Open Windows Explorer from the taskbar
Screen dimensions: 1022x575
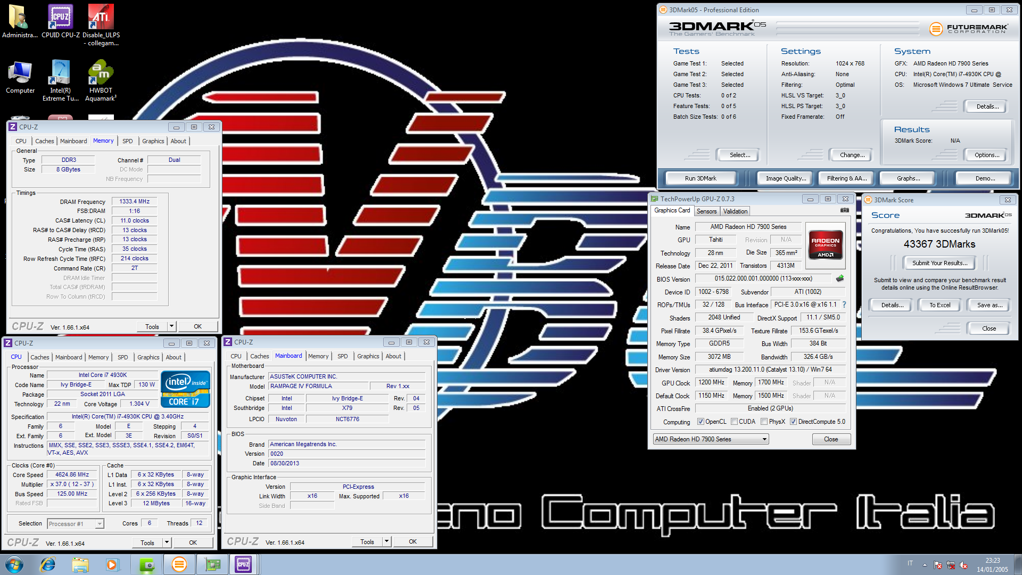80,564
